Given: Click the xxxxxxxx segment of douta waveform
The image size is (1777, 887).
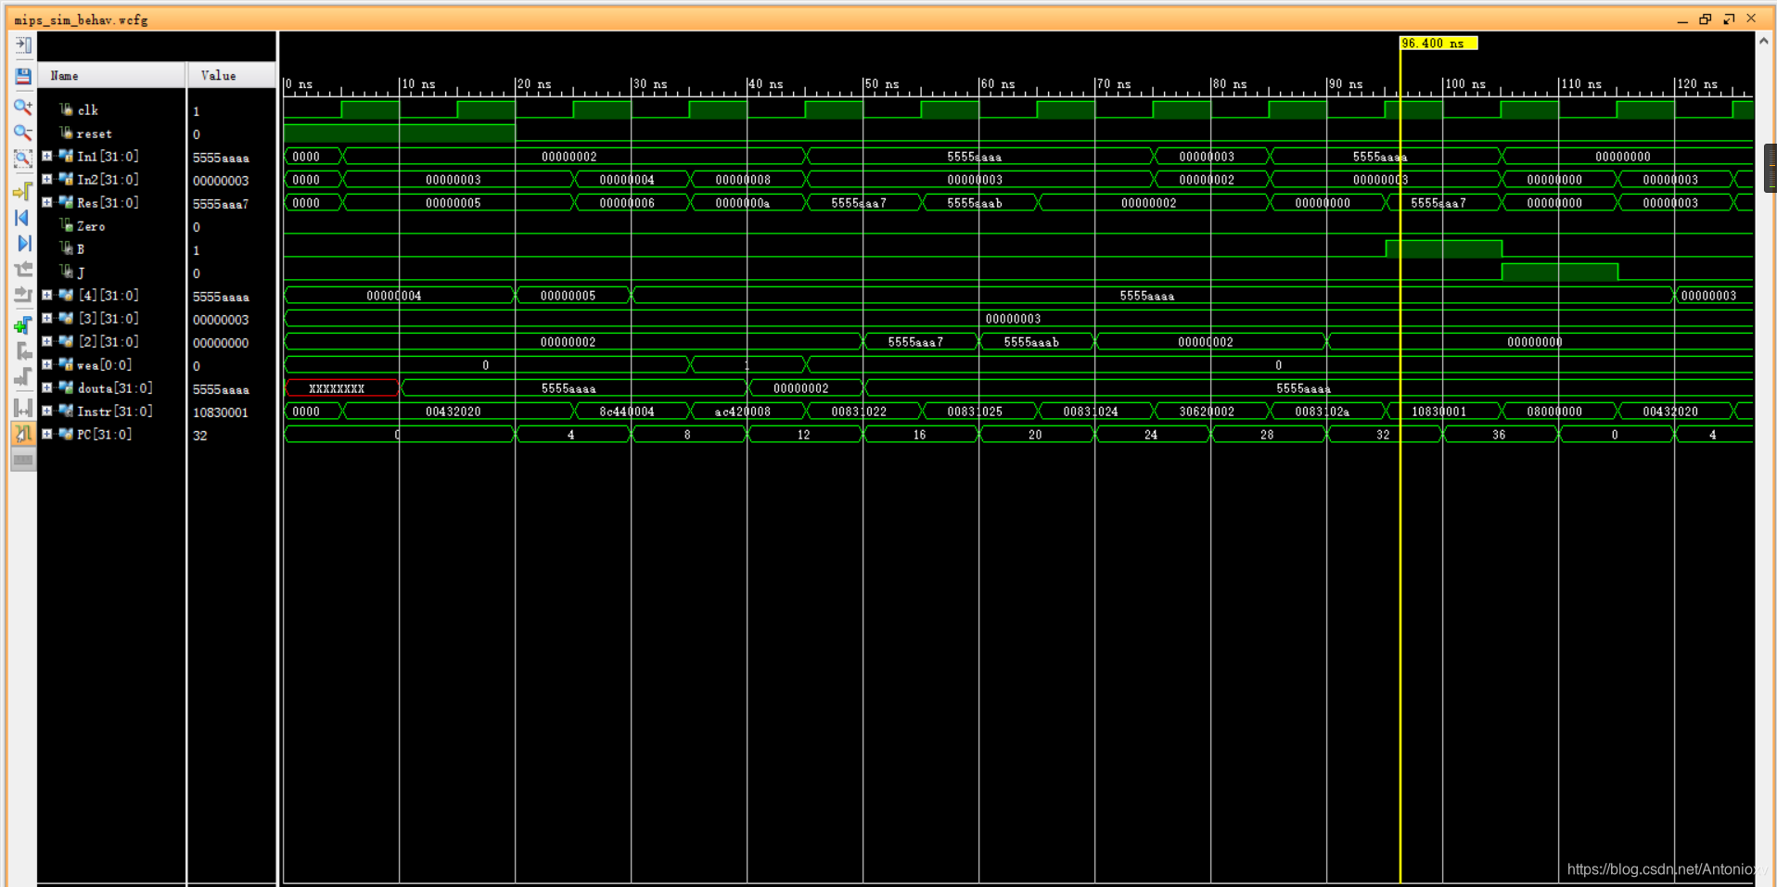Looking at the screenshot, I should point(341,388).
